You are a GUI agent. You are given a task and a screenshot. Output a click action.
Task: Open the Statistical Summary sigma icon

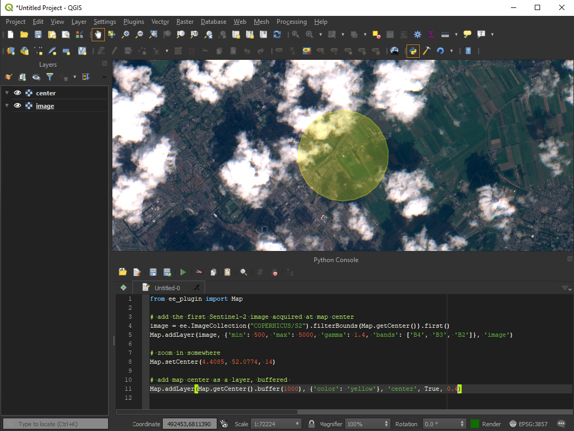pos(431,34)
